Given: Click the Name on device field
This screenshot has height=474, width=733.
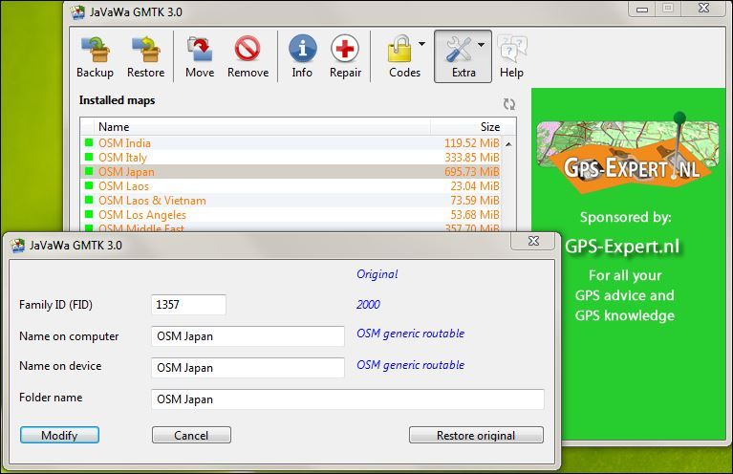Looking at the screenshot, I should pyautogui.click(x=248, y=368).
